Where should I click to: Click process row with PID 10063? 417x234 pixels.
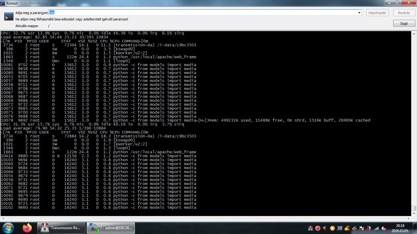[x=98, y=69]
